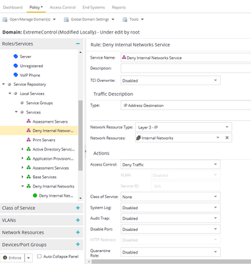Image resolution: width=251 pixels, height=264 pixels.
Task: Open the Network Resources dropdown arrow
Action: [217, 138]
